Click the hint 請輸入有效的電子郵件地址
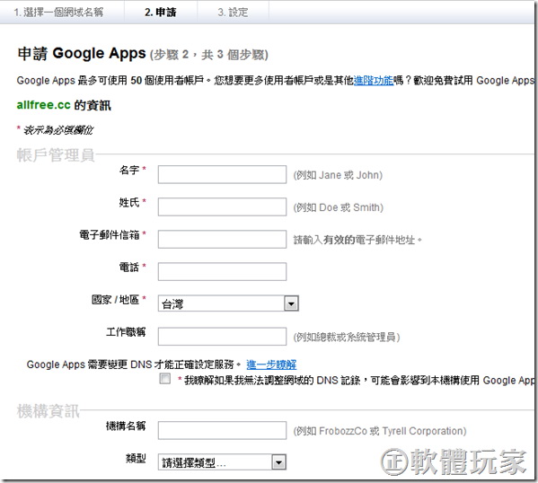538x483 pixels. [357, 240]
